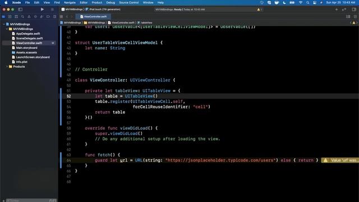Expand the Products folder

(7, 67)
